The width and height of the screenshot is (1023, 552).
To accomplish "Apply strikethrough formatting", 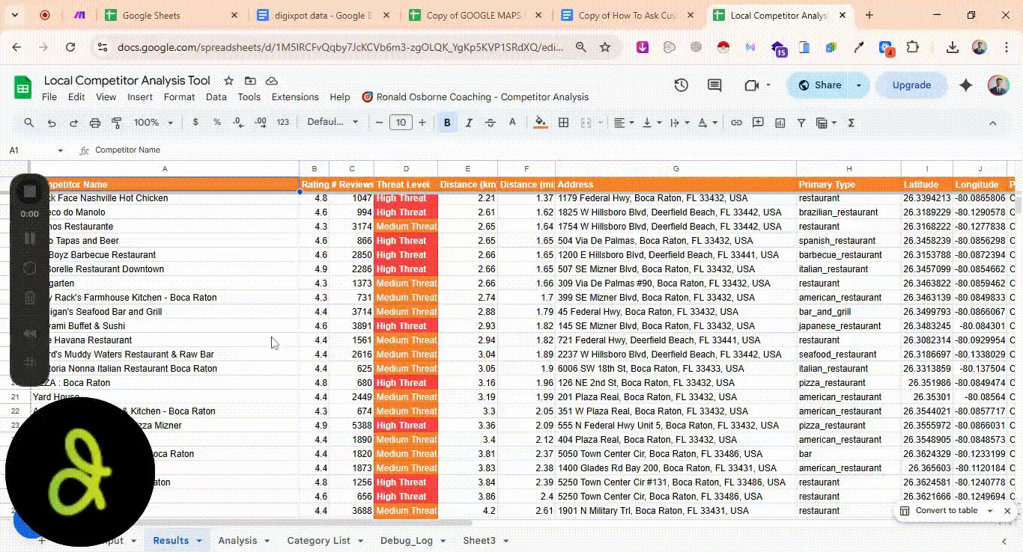I will click(491, 123).
